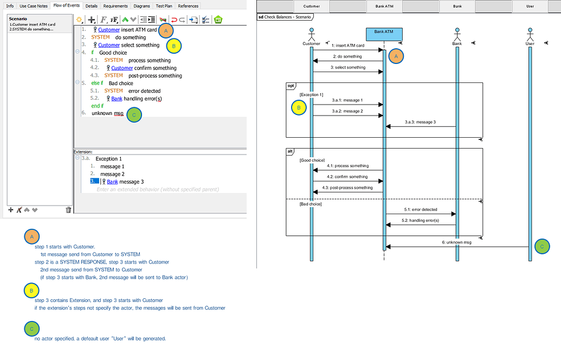Select '1.Customer insert ATM card' scenario item
The height and width of the screenshot is (353, 561).
click(33, 24)
